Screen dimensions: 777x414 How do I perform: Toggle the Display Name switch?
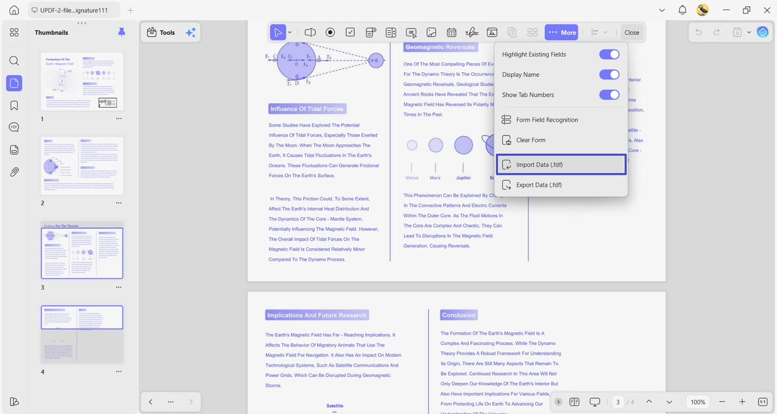coord(609,75)
